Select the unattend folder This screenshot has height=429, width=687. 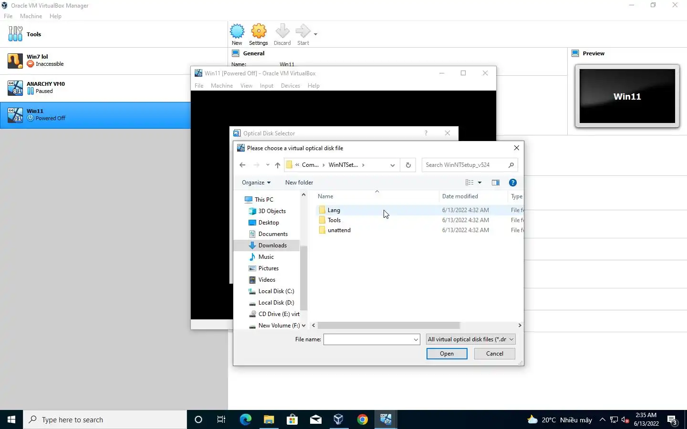pyautogui.click(x=339, y=230)
